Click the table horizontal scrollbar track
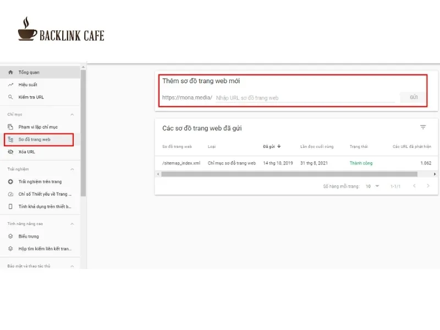Image resolution: width=440 pixels, height=330 pixels. pyautogui.click(x=289, y=174)
